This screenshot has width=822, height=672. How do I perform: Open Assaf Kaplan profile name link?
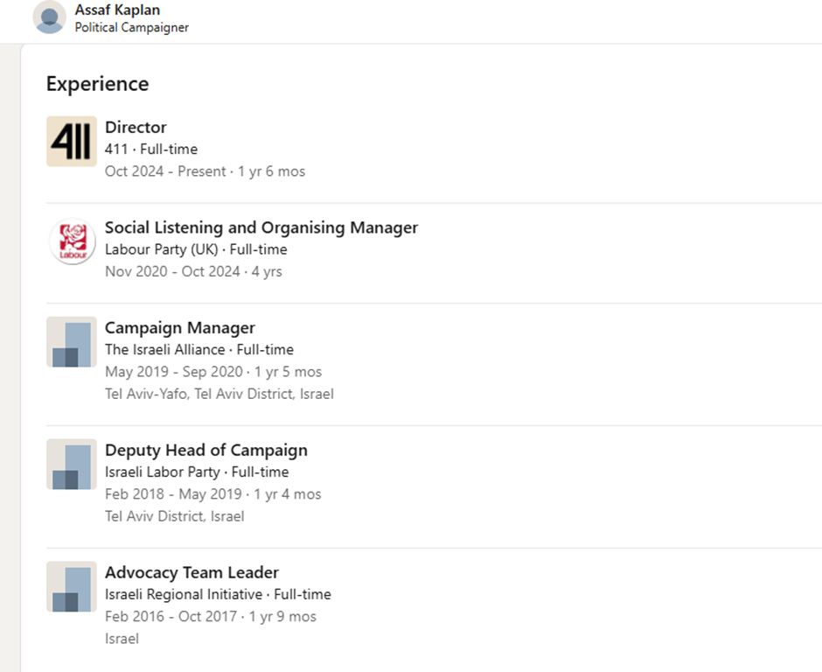pyautogui.click(x=117, y=10)
